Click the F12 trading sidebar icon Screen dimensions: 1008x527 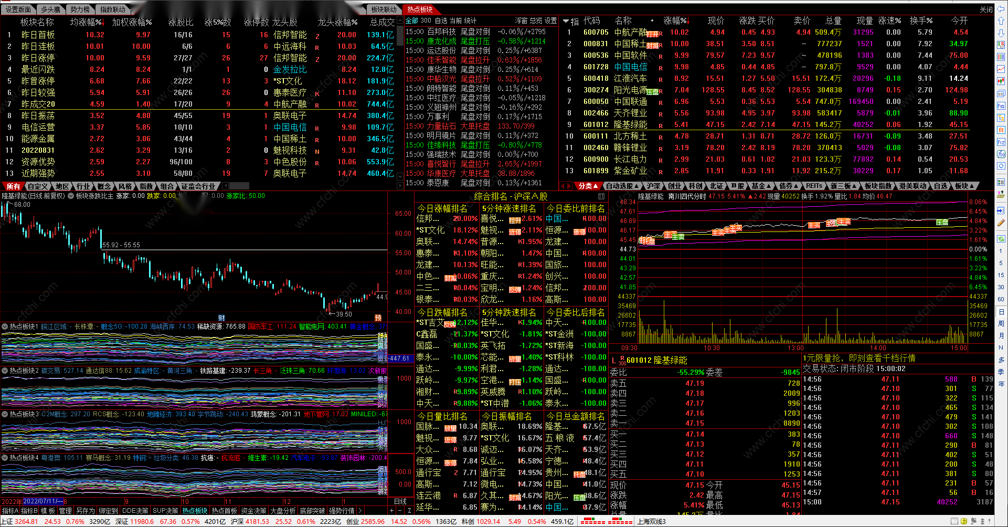[1001, 142]
